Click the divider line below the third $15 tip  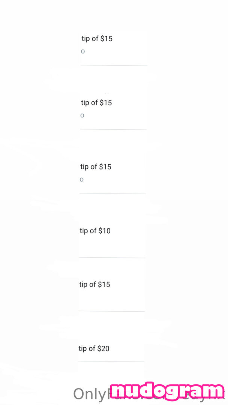coord(112,194)
